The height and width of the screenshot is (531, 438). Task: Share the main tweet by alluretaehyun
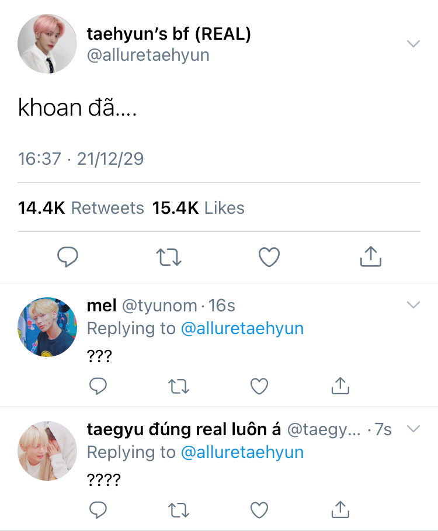(369, 256)
